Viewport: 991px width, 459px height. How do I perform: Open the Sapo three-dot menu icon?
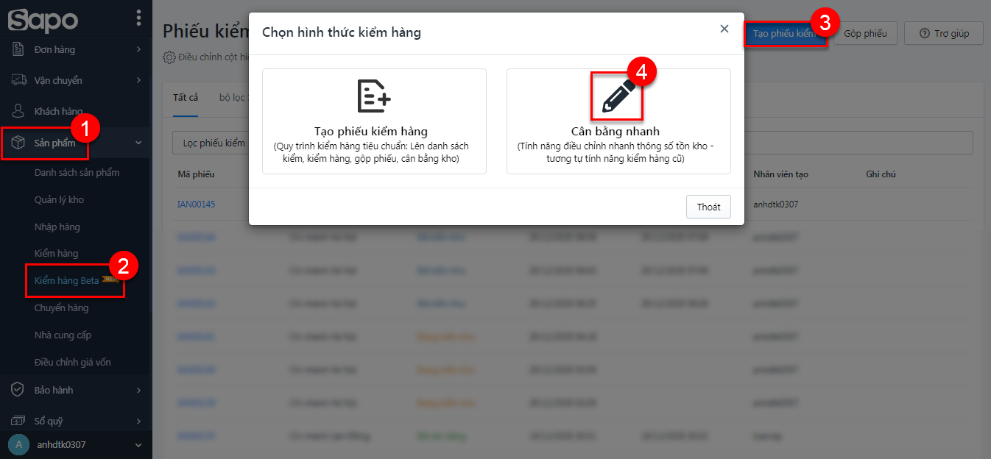(138, 18)
